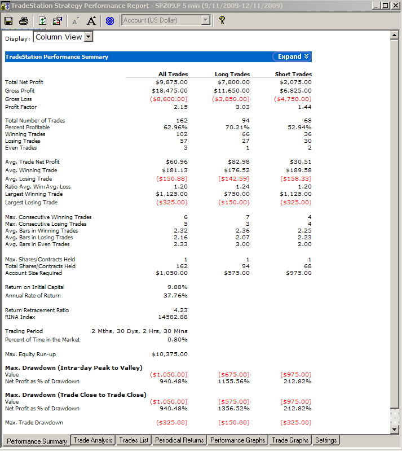Screen dimensions: 402x451
Task: Click the Winning Trades row label
Action: tap(25, 134)
